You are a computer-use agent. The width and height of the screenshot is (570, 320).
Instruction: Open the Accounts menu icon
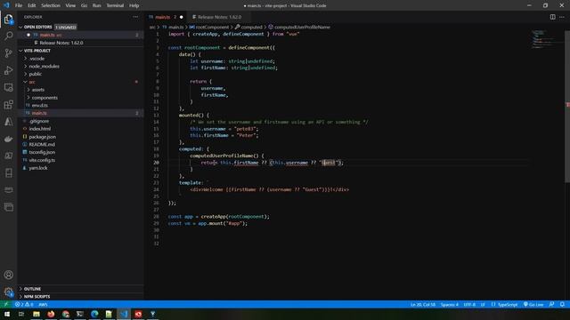click(8, 275)
